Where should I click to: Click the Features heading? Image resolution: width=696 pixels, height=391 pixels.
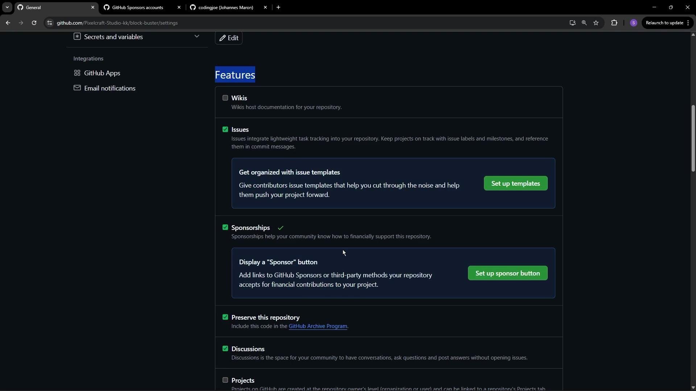pos(235,75)
